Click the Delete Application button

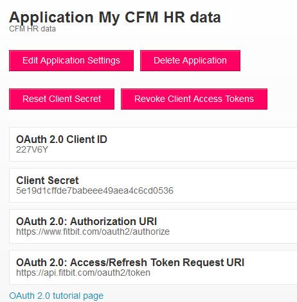pos(190,61)
